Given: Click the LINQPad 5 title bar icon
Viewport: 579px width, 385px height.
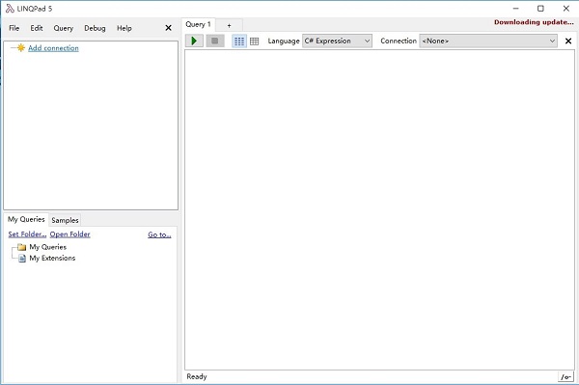Looking at the screenshot, I should 10,9.
